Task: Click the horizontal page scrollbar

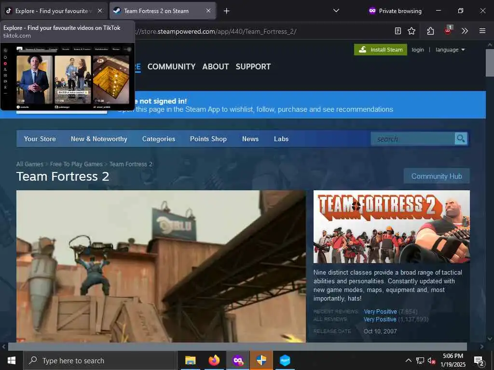Action: [237, 346]
